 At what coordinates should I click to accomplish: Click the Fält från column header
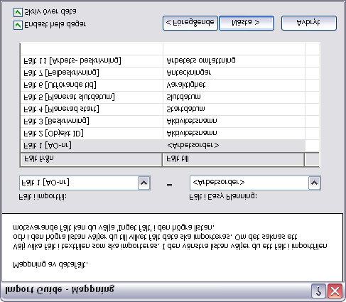[x=92, y=159]
